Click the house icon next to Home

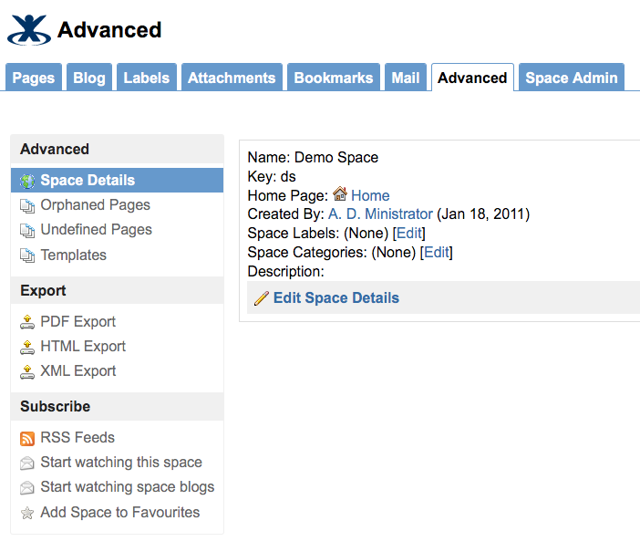339,193
